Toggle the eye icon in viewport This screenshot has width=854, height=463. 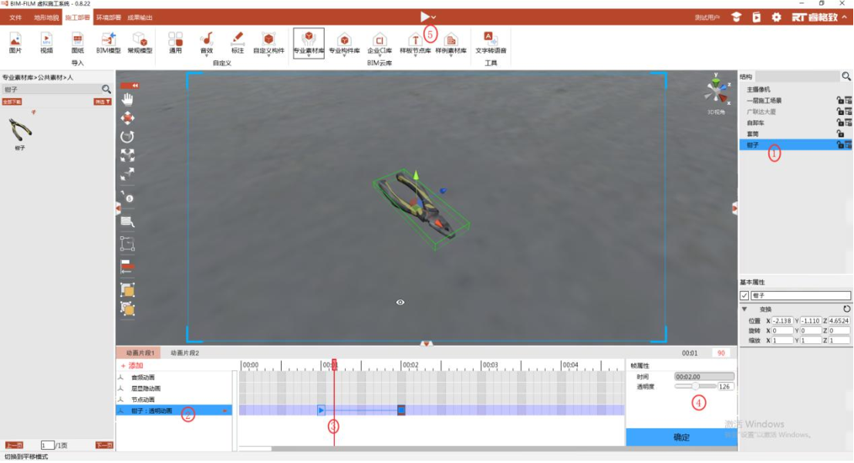(x=400, y=302)
